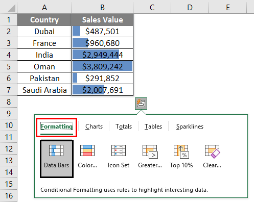This screenshot has height=202, width=254.
Task: Select the Pakistan cell
Action: [x=44, y=78]
